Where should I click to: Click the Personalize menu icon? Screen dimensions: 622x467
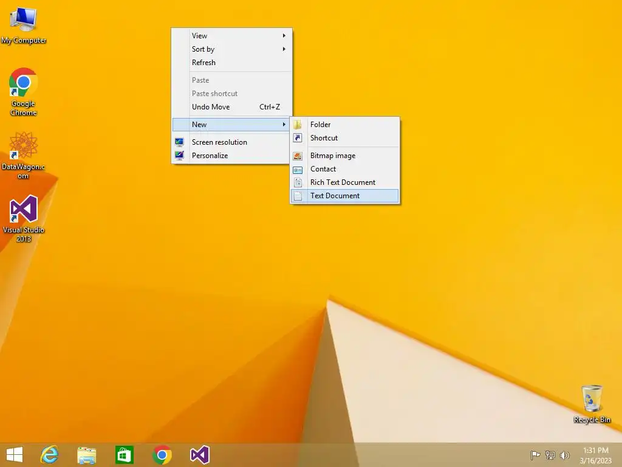179,155
